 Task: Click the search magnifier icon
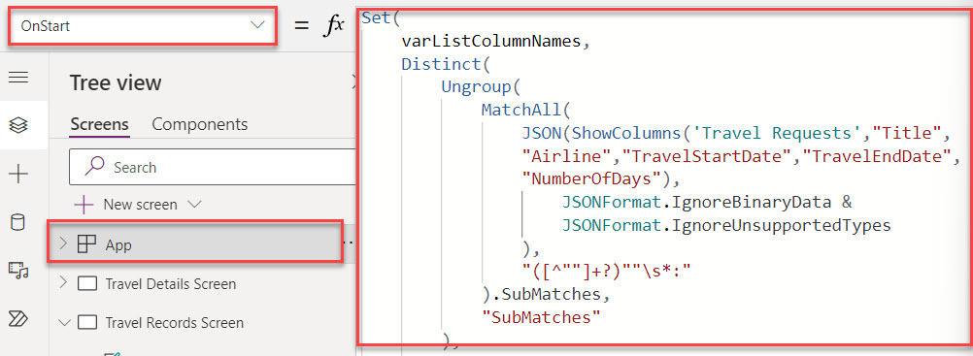pos(94,166)
